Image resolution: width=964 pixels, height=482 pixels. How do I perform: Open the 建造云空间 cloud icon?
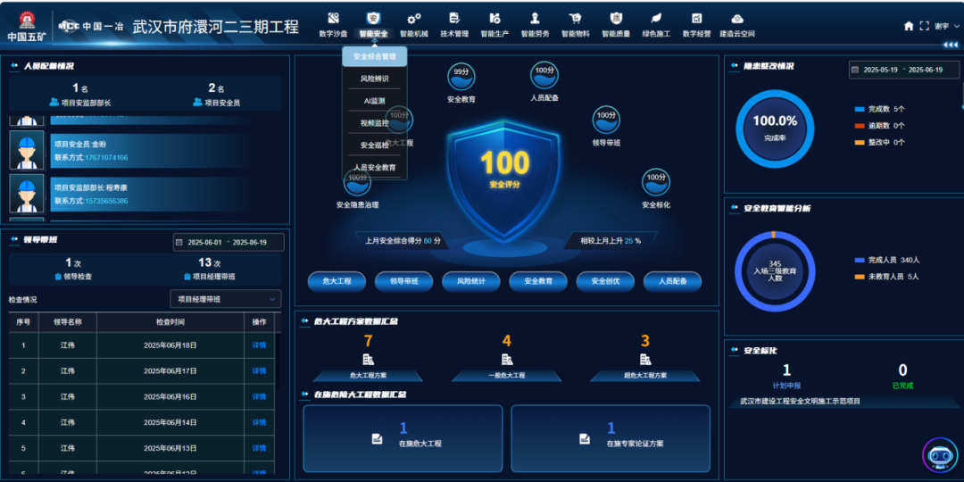[737, 19]
